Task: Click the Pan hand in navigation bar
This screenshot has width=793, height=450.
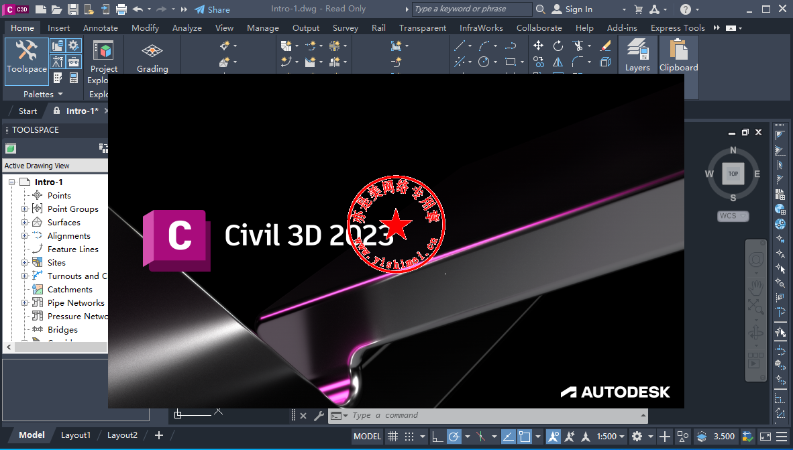Action: [755, 288]
